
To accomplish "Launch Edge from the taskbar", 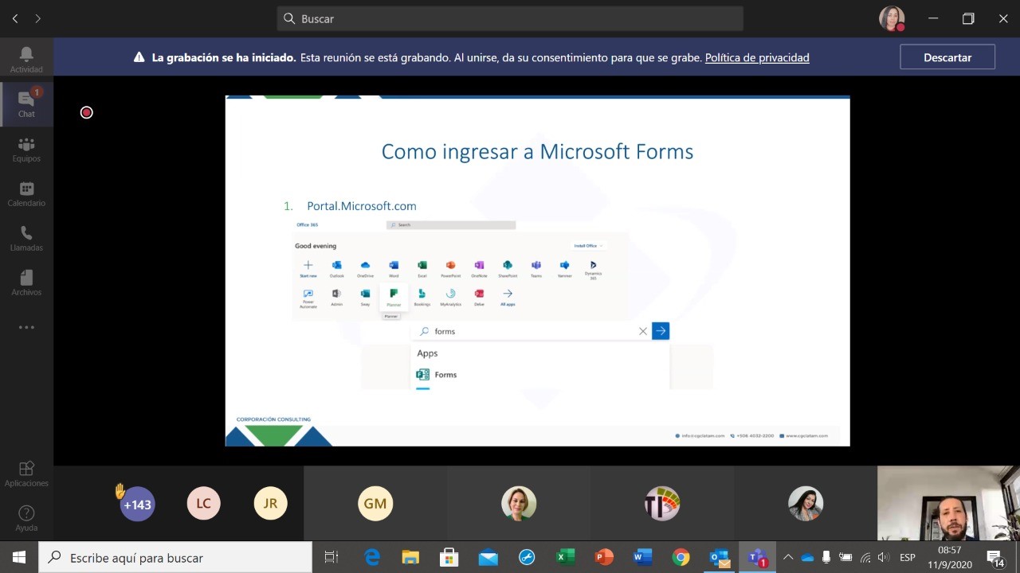I will (x=372, y=558).
